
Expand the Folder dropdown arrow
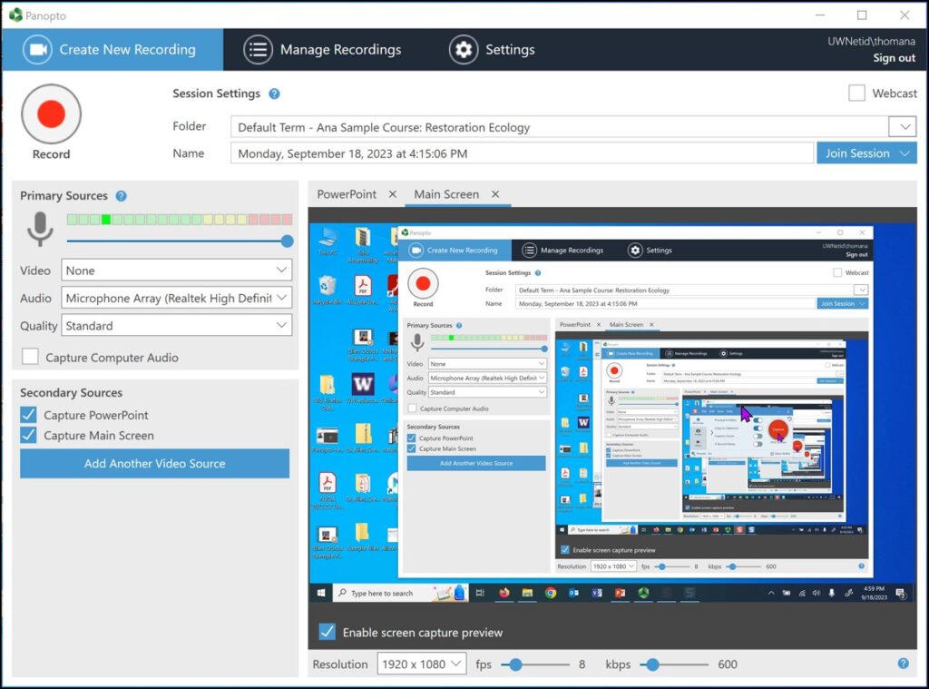click(x=903, y=127)
